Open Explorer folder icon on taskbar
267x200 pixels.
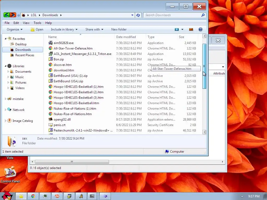pos(21,196)
